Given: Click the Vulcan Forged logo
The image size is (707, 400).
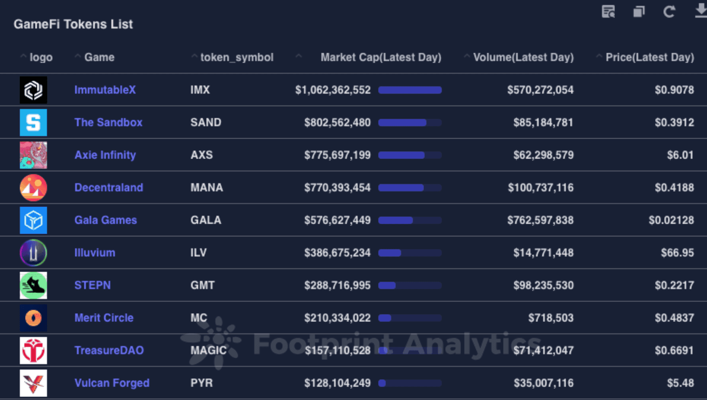Looking at the screenshot, I should coord(33,383).
